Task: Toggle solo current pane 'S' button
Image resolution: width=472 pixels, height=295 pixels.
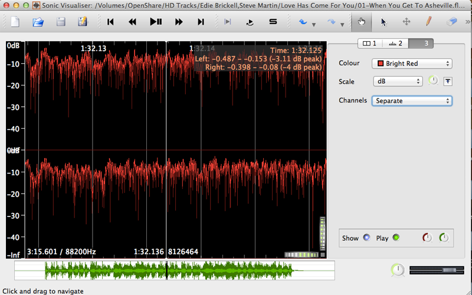Action: point(273,22)
